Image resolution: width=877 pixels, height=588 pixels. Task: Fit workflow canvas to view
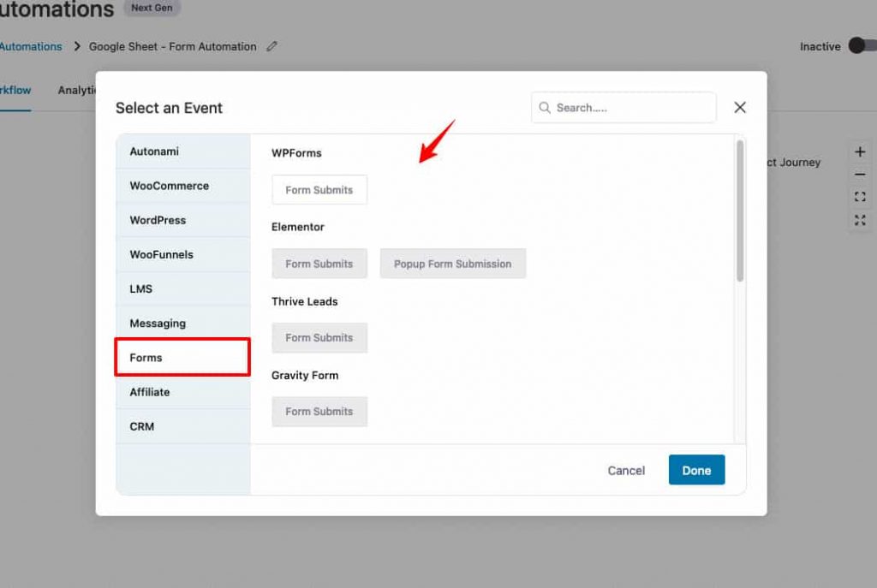click(x=860, y=197)
